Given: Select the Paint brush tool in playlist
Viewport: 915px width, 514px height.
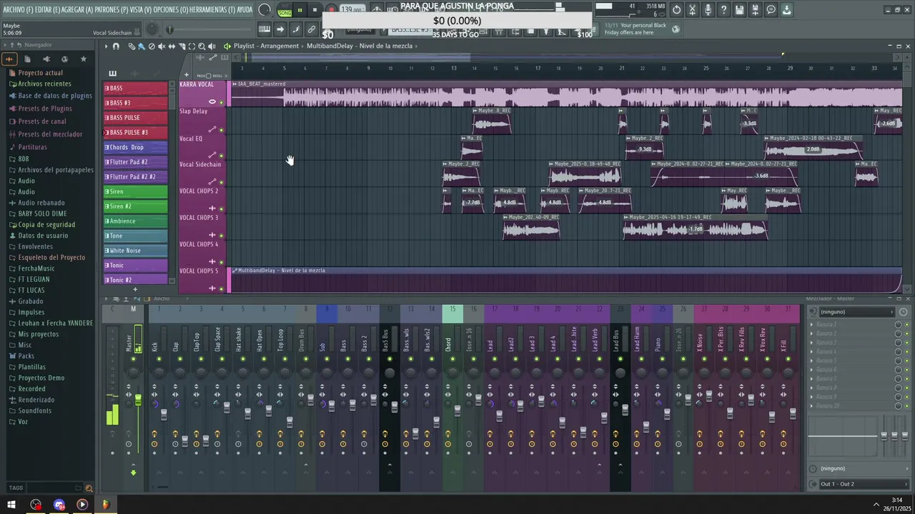Looking at the screenshot, I should pyautogui.click(x=142, y=46).
